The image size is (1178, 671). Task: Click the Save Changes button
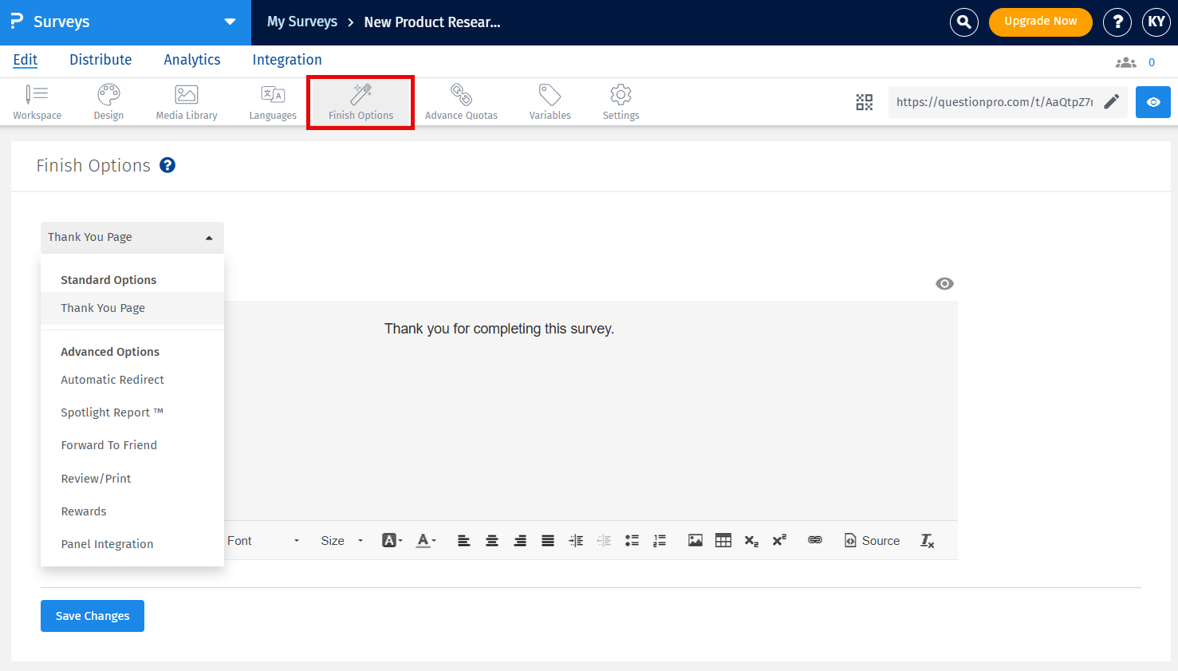[x=92, y=615]
